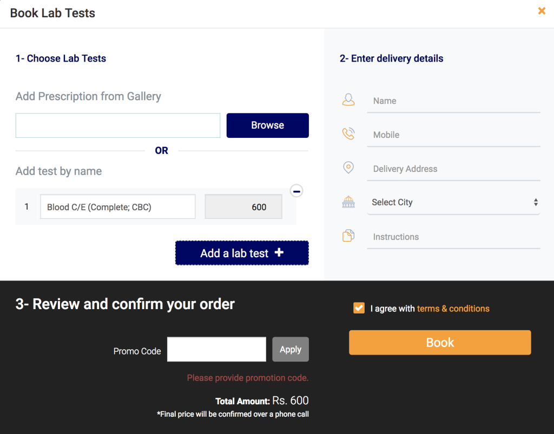Click the Add test by name label
Image resolution: width=554 pixels, height=434 pixels.
pyautogui.click(x=58, y=171)
